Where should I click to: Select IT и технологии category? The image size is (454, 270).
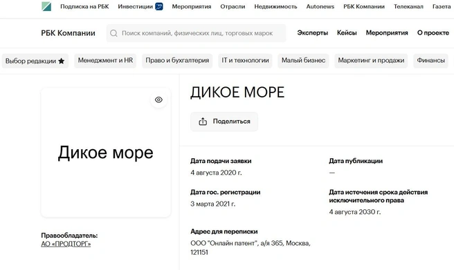click(245, 61)
